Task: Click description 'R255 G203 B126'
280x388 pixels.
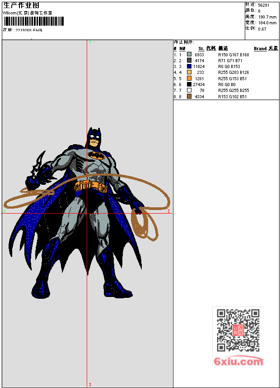Action: (233, 73)
